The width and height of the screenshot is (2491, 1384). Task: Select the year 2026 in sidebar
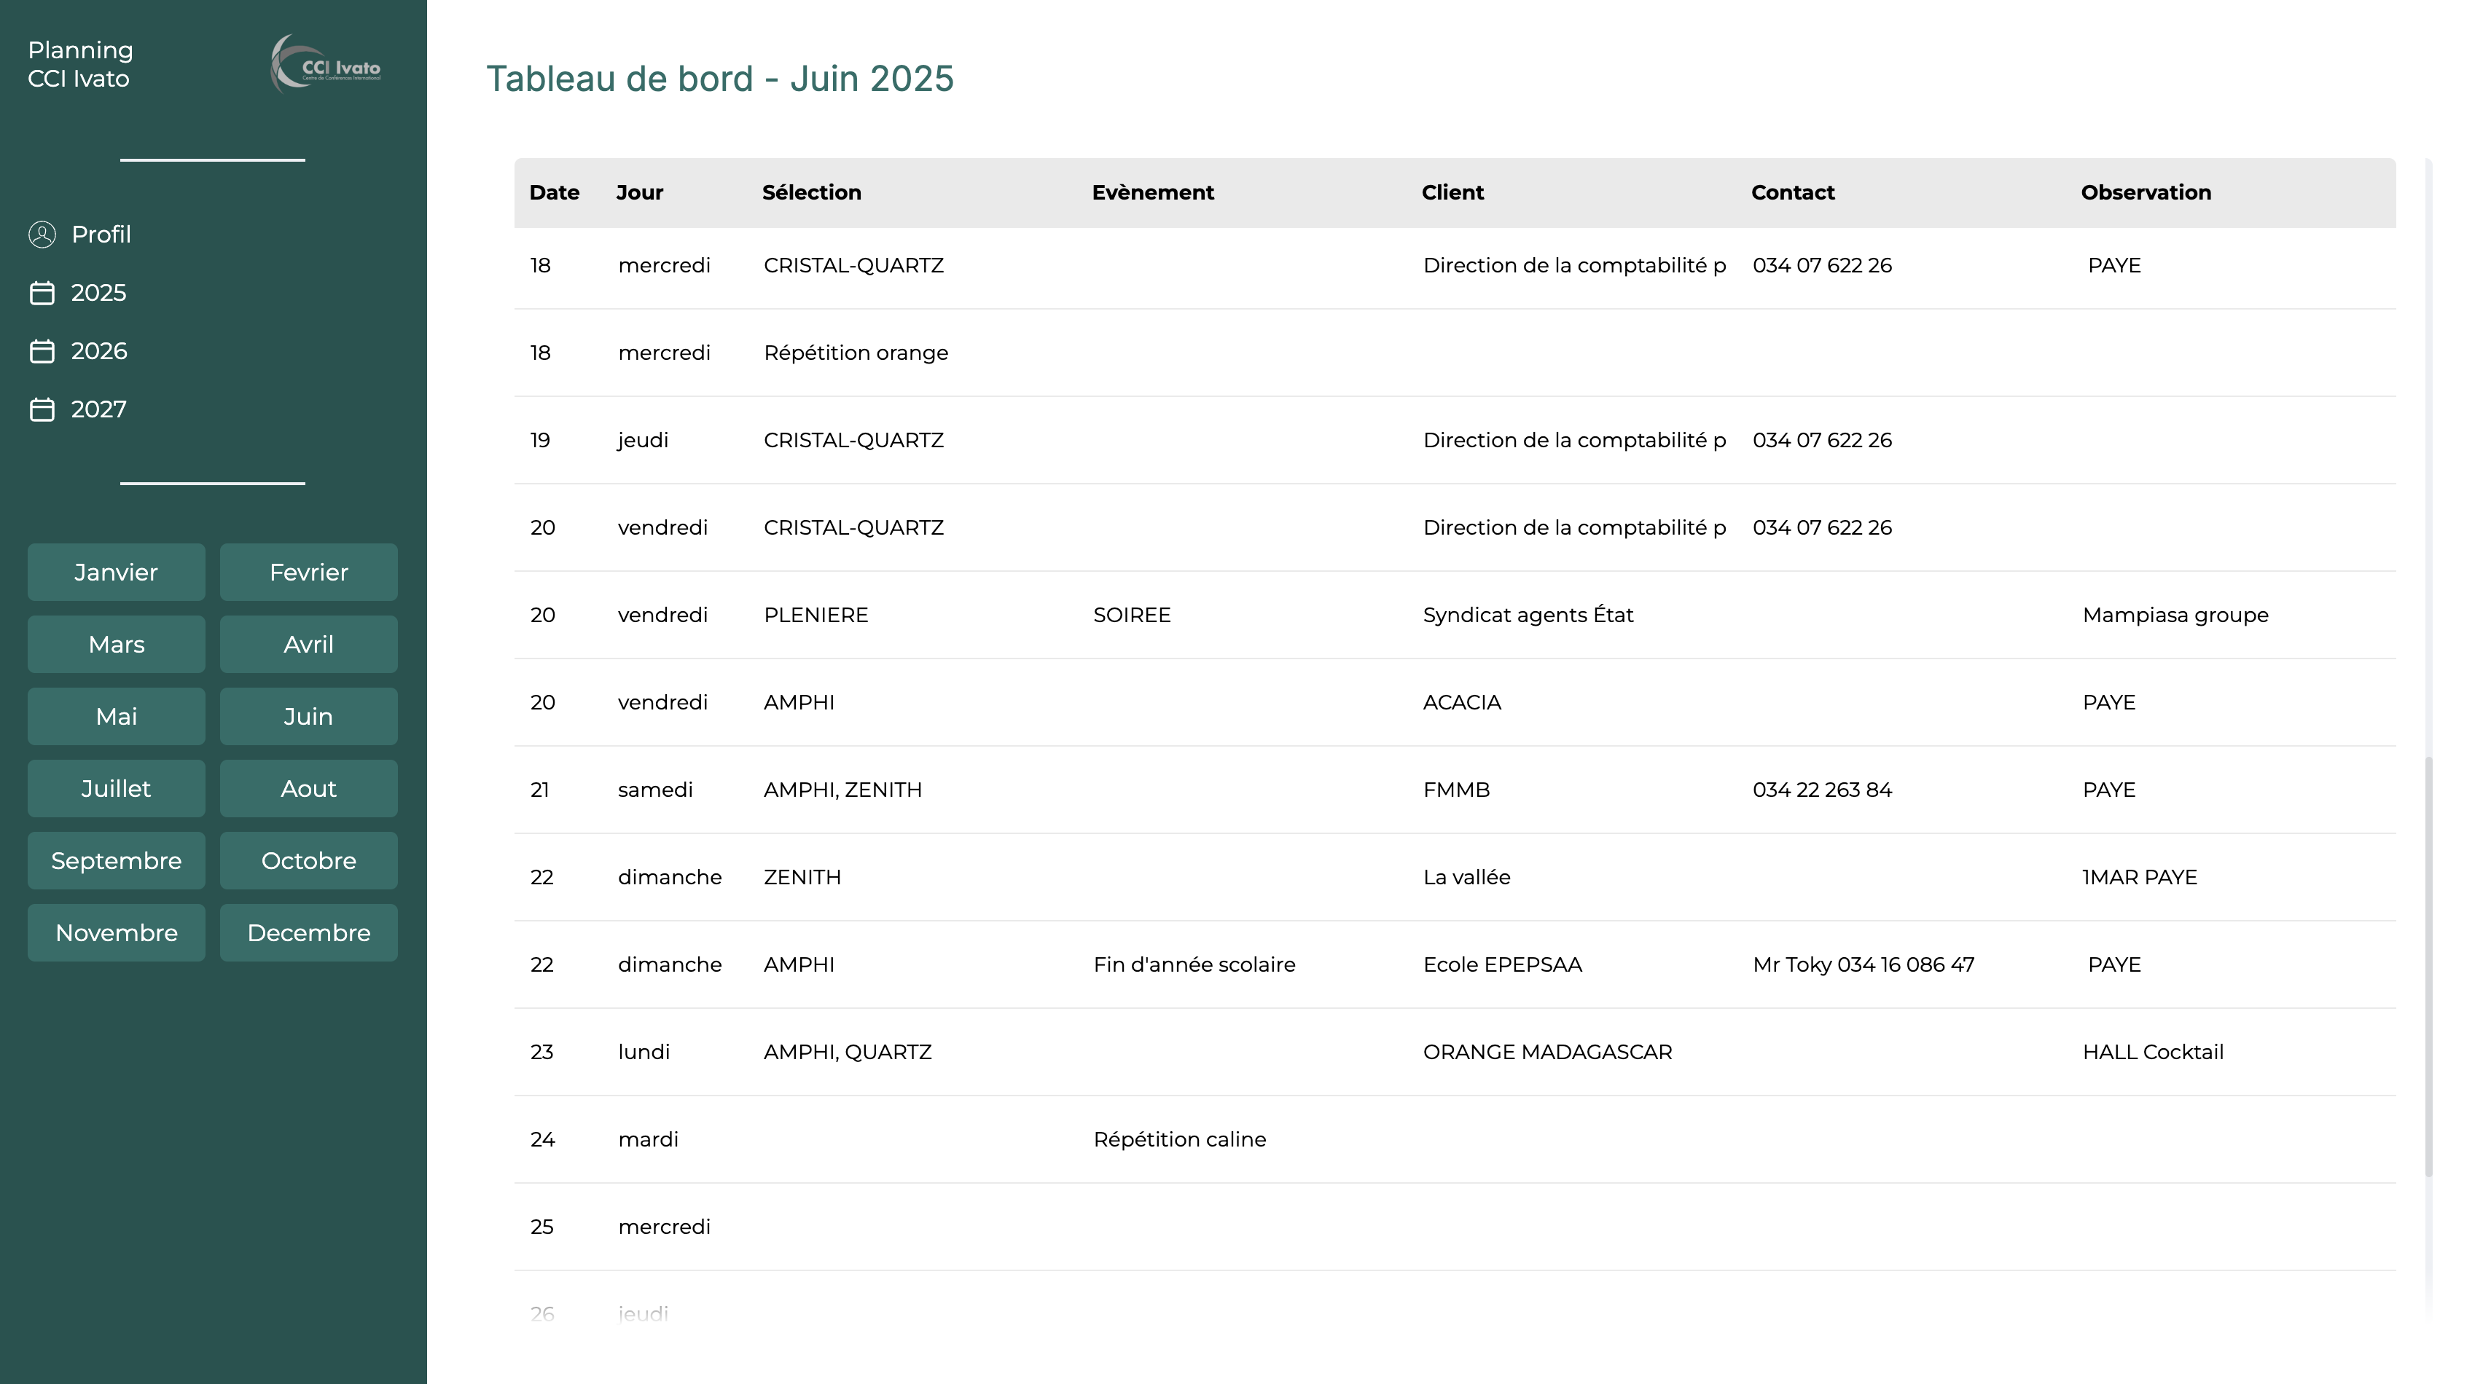[100, 351]
